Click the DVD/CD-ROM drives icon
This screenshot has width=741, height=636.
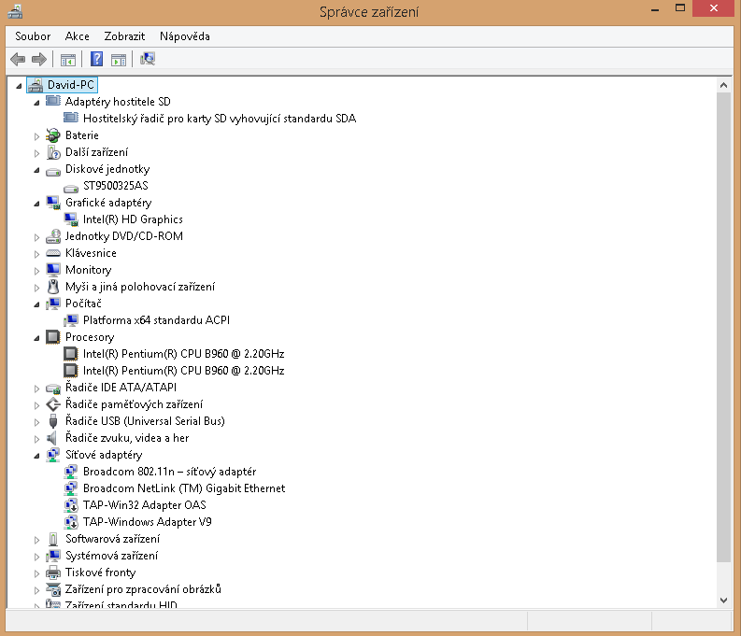[x=53, y=236]
